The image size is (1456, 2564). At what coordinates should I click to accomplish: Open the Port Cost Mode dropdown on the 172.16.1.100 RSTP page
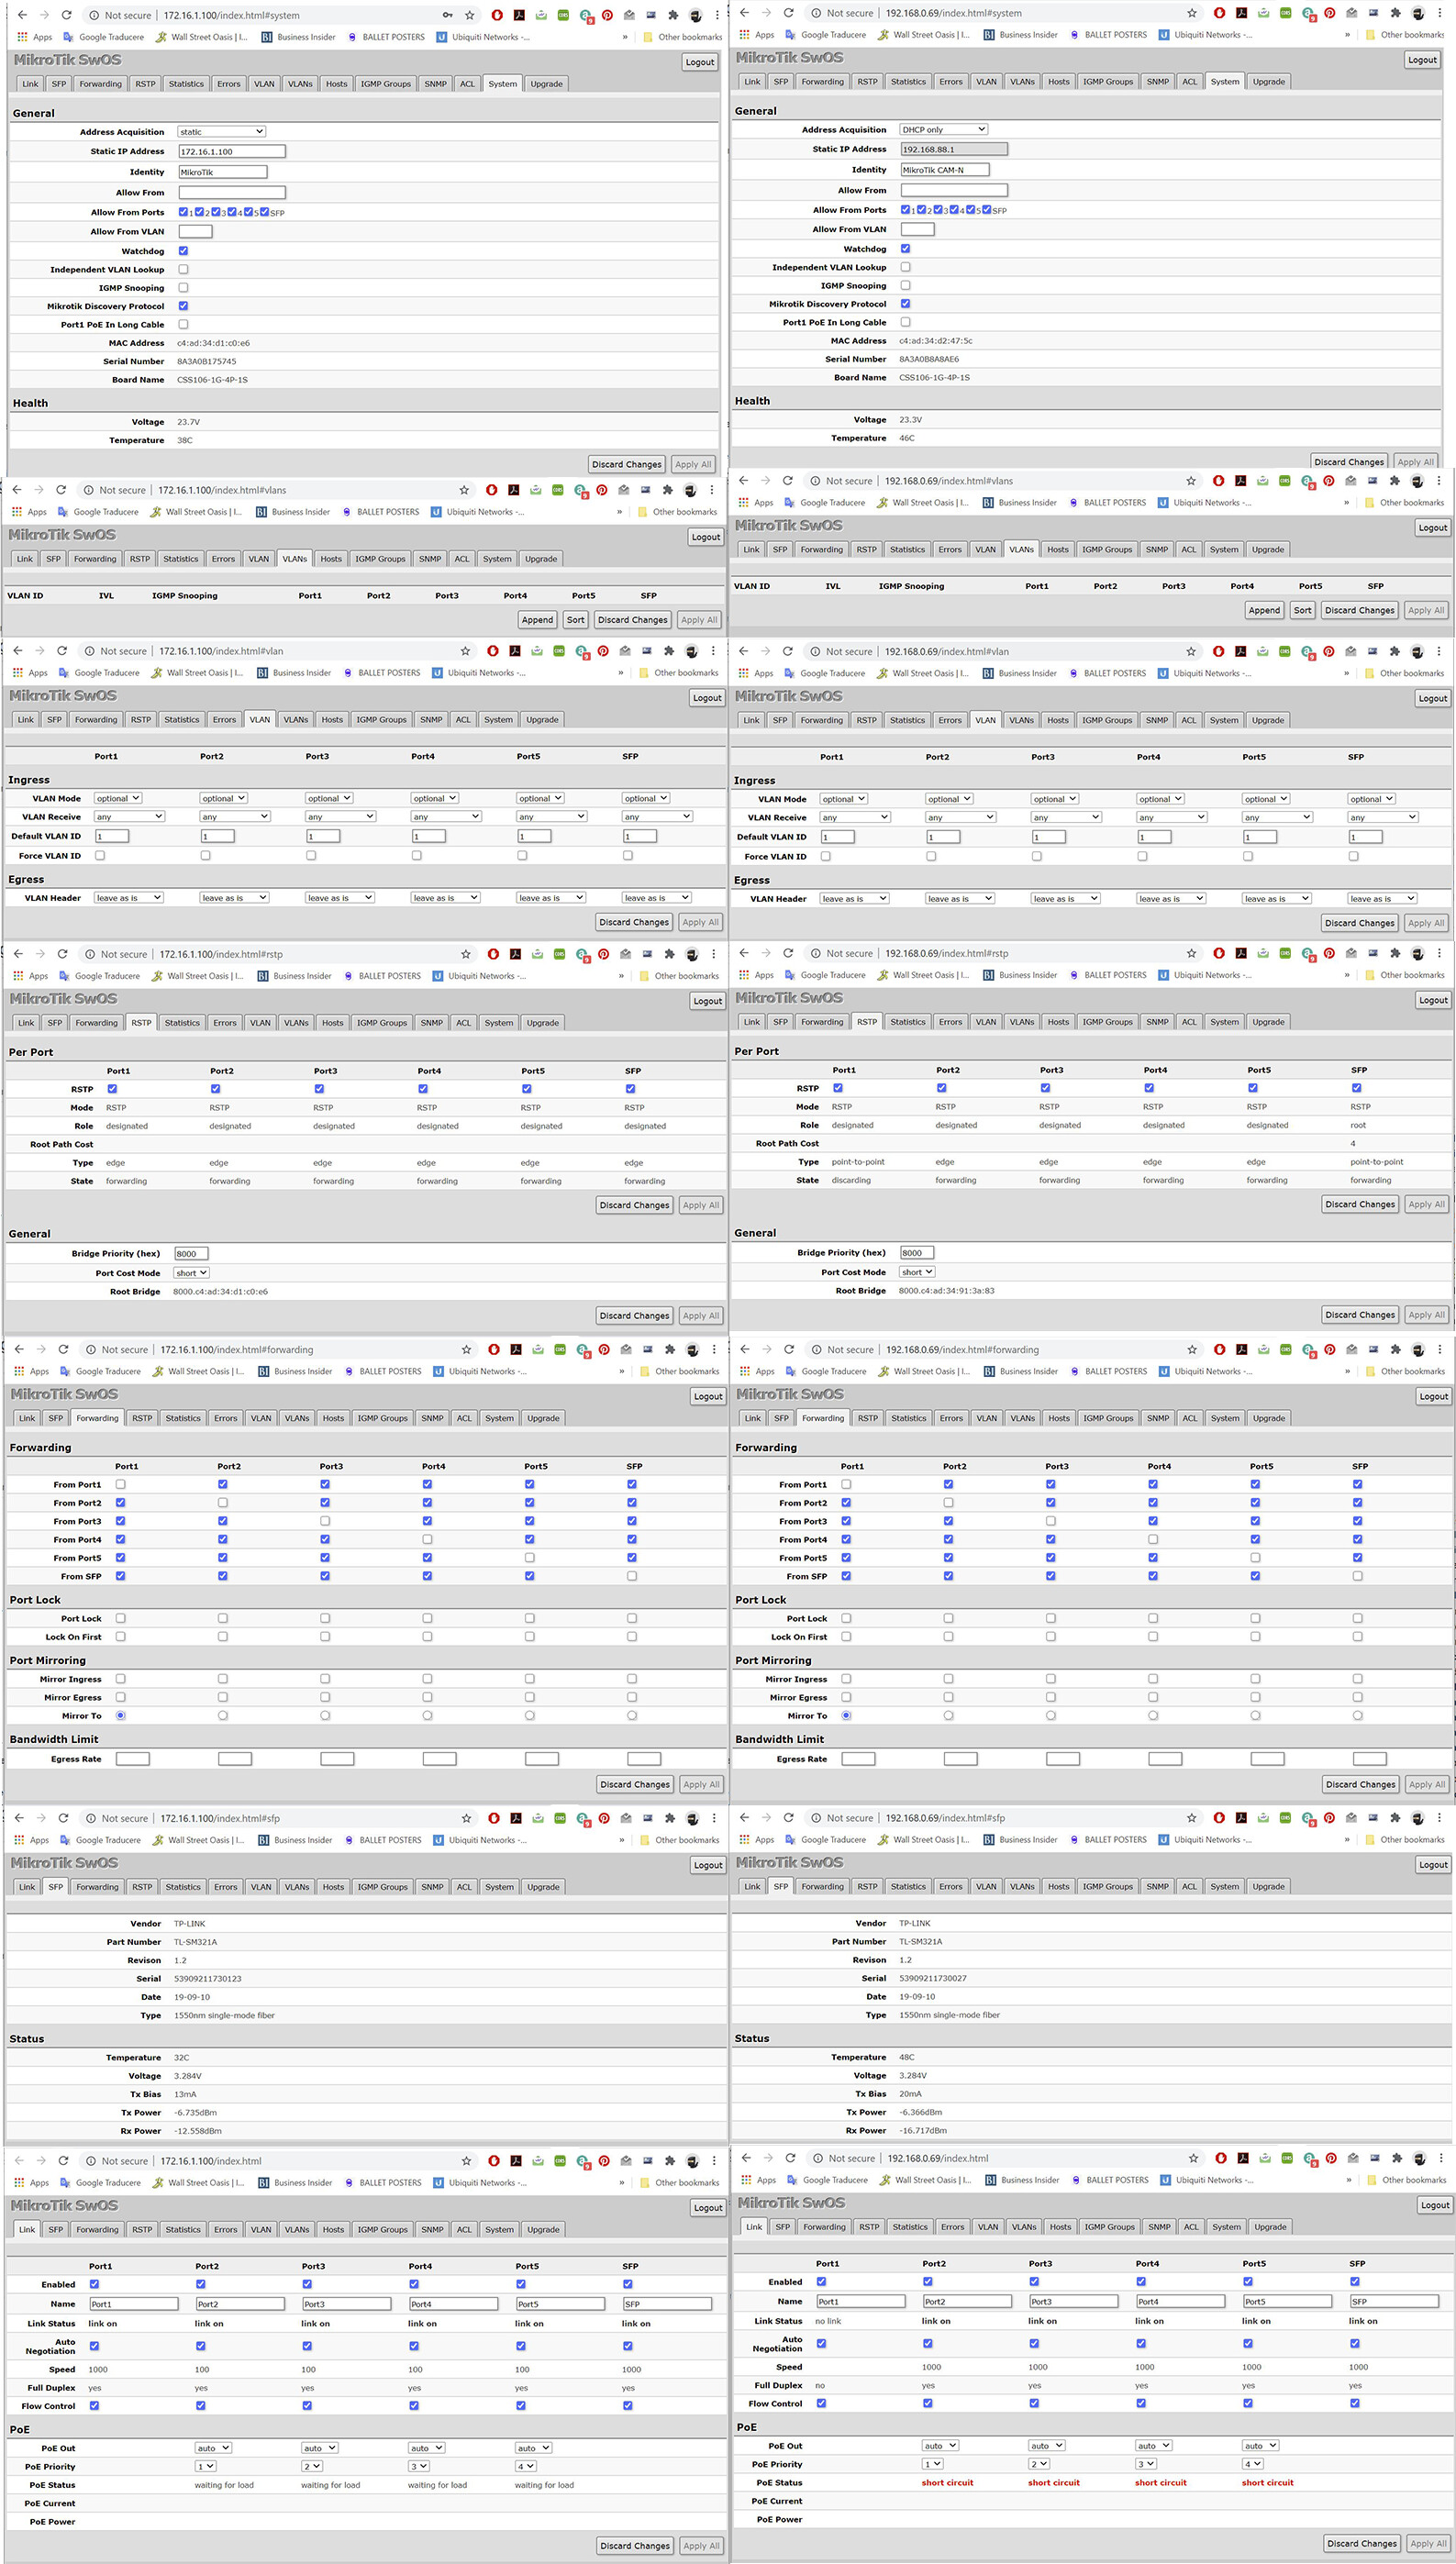[191, 1272]
